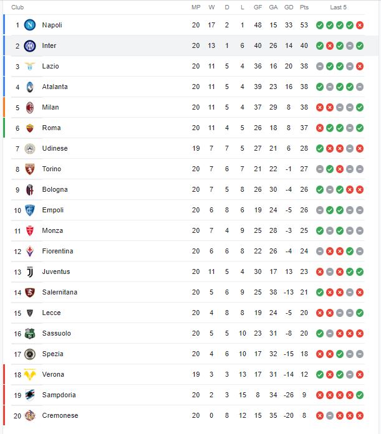This screenshot has height=434, width=381.
Task: Click the Roma club badge
Action: click(30, 128)
